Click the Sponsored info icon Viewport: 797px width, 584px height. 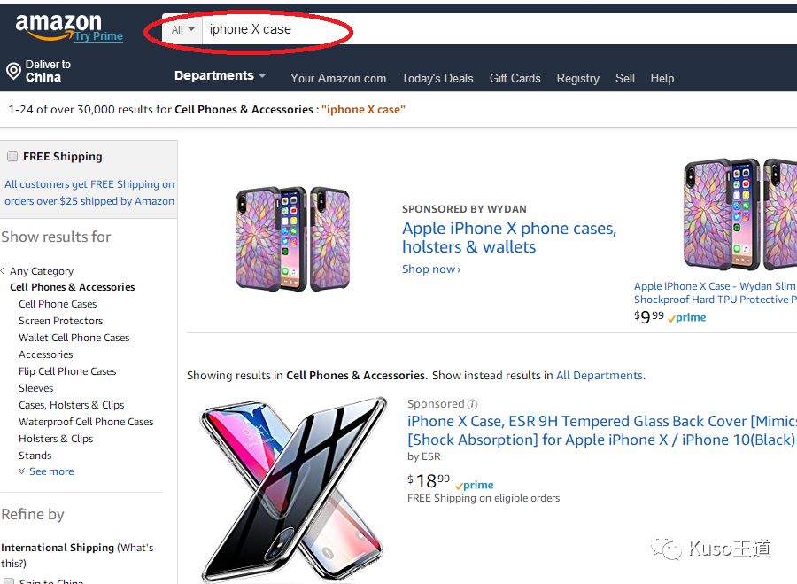click(472, 404)
